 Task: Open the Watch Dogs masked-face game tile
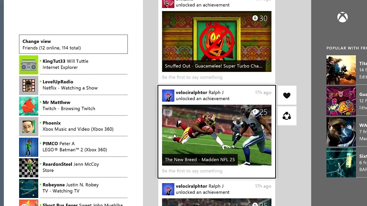click(341, 132)
